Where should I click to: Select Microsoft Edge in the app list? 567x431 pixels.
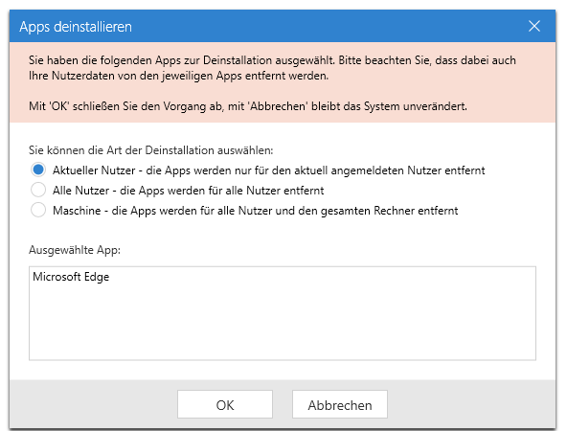pyautogui.click(x=71, y=277)
